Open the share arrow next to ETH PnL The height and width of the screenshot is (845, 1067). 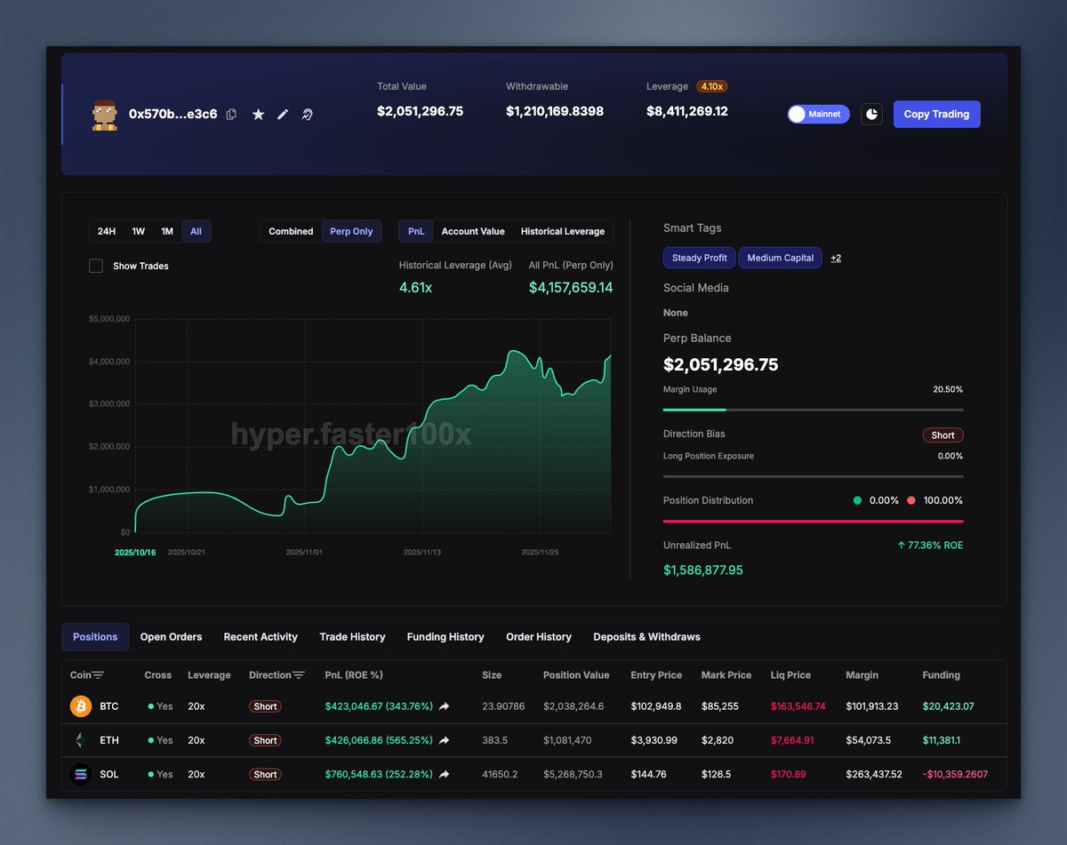[445, 740]
